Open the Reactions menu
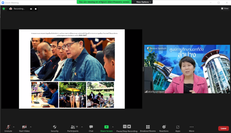The image size is (231, 133). coord(164,127)
